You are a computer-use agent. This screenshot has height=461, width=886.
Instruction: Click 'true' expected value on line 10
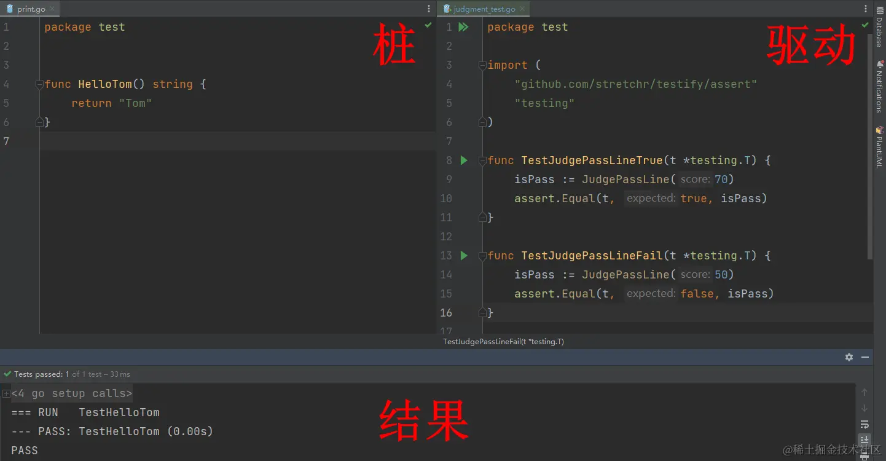pyautogui.click(x=694, y=199)
